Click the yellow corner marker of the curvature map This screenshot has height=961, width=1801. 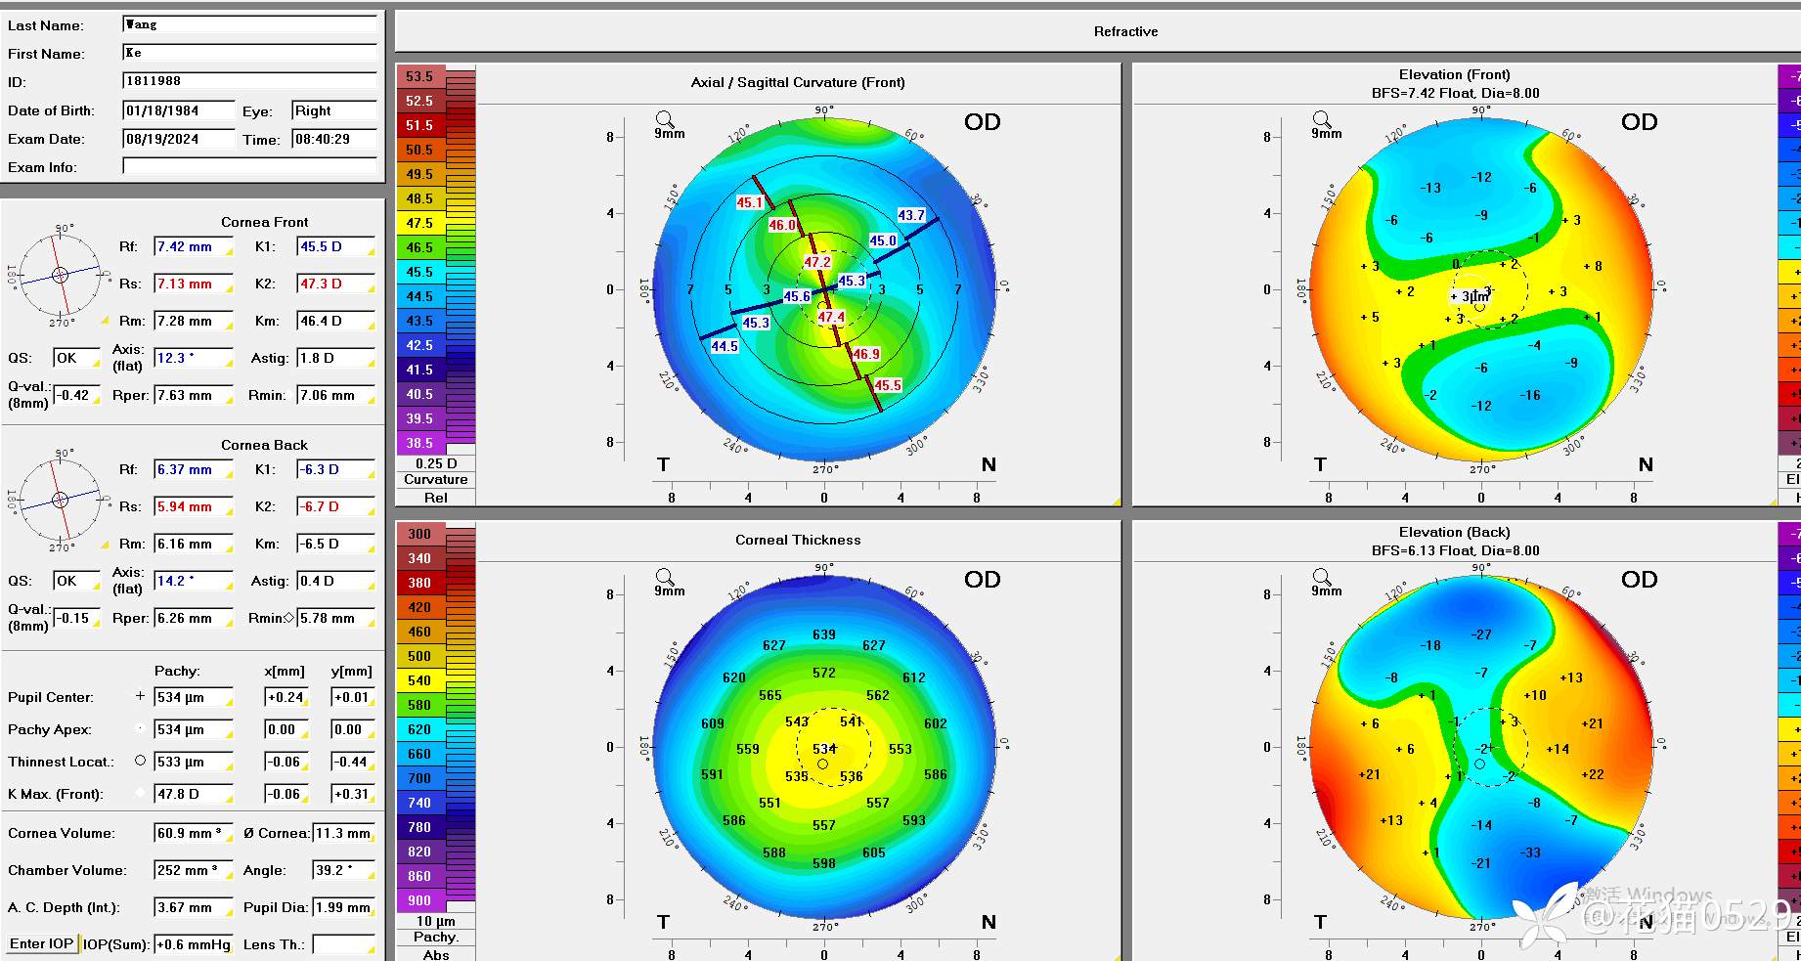[1116, 501]
